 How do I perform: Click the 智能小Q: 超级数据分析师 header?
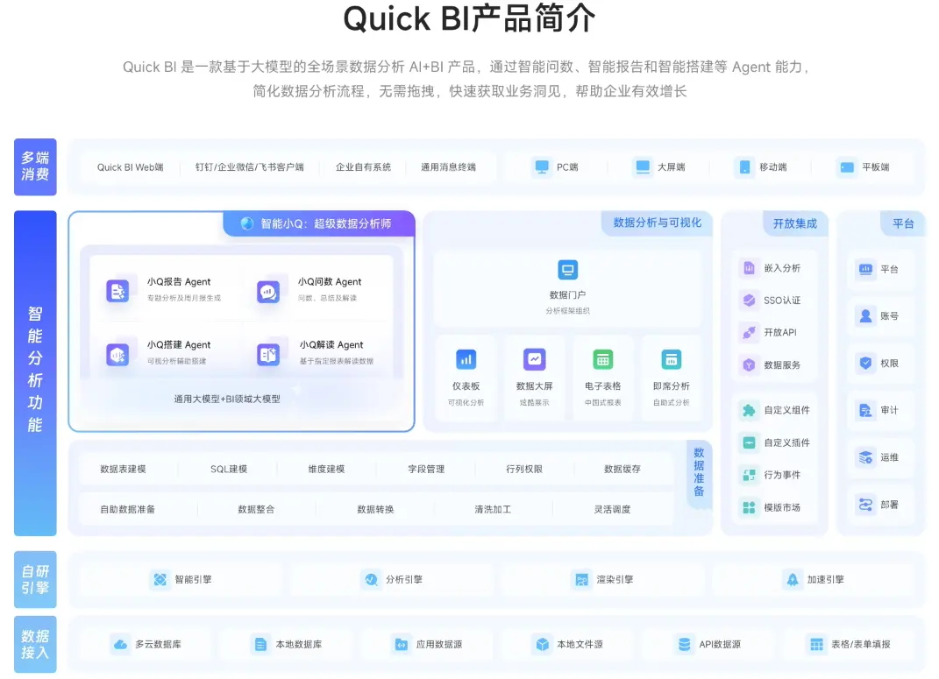(x=319, y=223)
